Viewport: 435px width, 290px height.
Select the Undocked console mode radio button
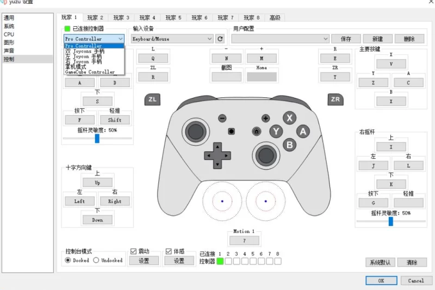point(96,260)
